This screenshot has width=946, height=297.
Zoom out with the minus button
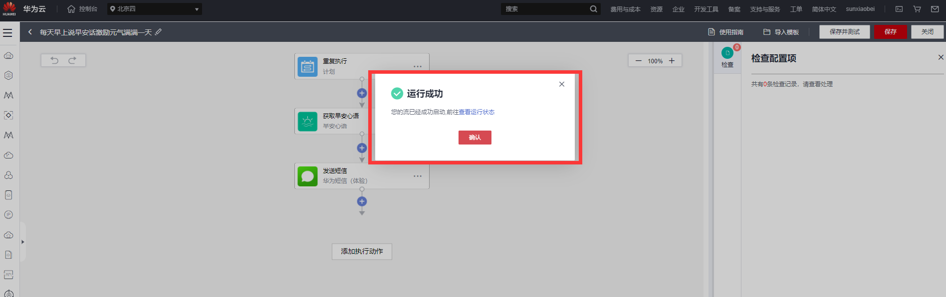638,61
